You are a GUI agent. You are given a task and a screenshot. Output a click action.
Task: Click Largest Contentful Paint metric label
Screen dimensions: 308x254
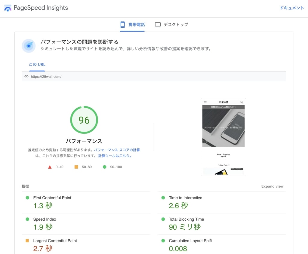(x=55, y=241)
